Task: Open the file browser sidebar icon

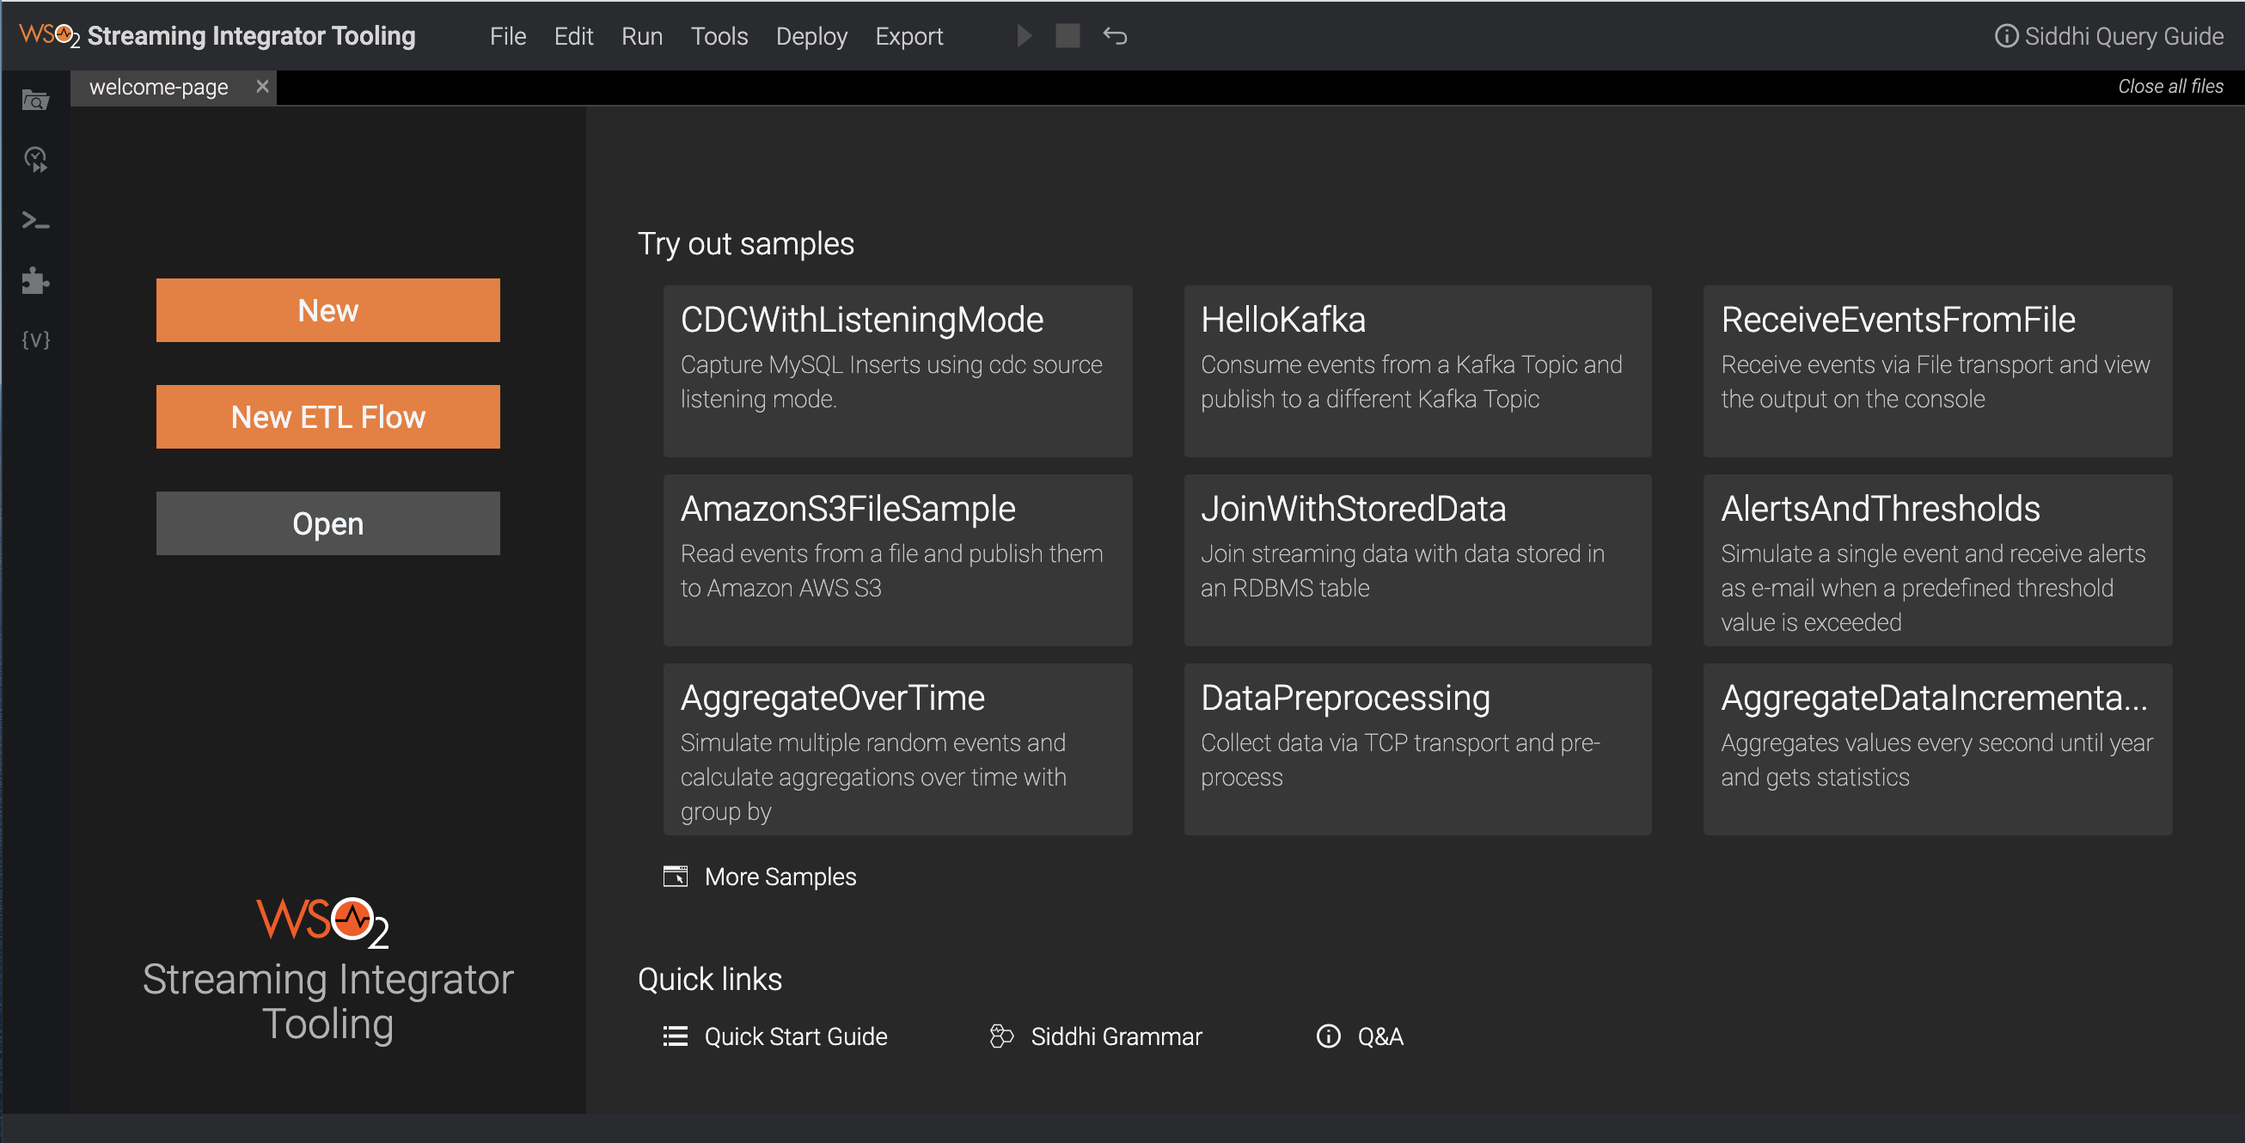Action: [x=35, y=101]
